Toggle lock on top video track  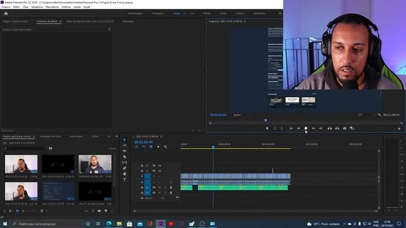point(142,165)
